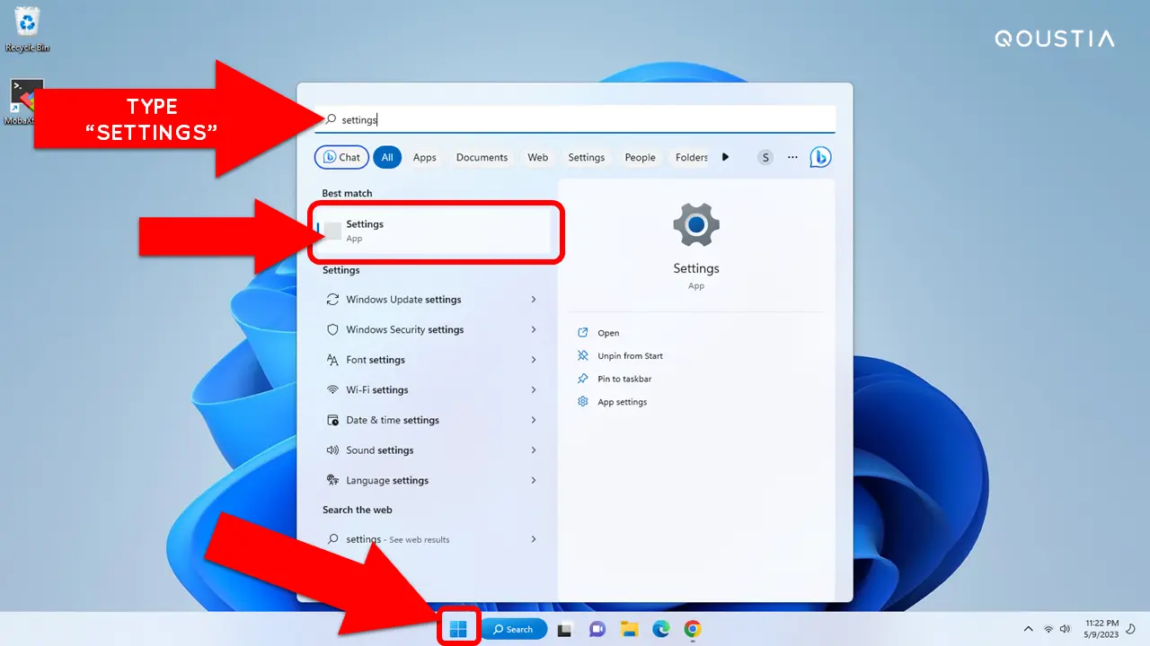Launch Microsoft Edge from the taskbar
The height and width of the screenshot is (646, 1150).
coord(661,630)
